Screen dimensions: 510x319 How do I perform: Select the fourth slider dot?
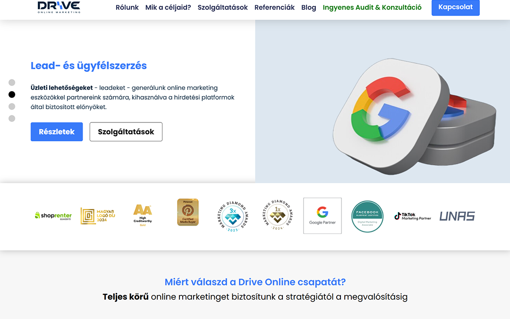pyautogui.click(x=12, y=119)
